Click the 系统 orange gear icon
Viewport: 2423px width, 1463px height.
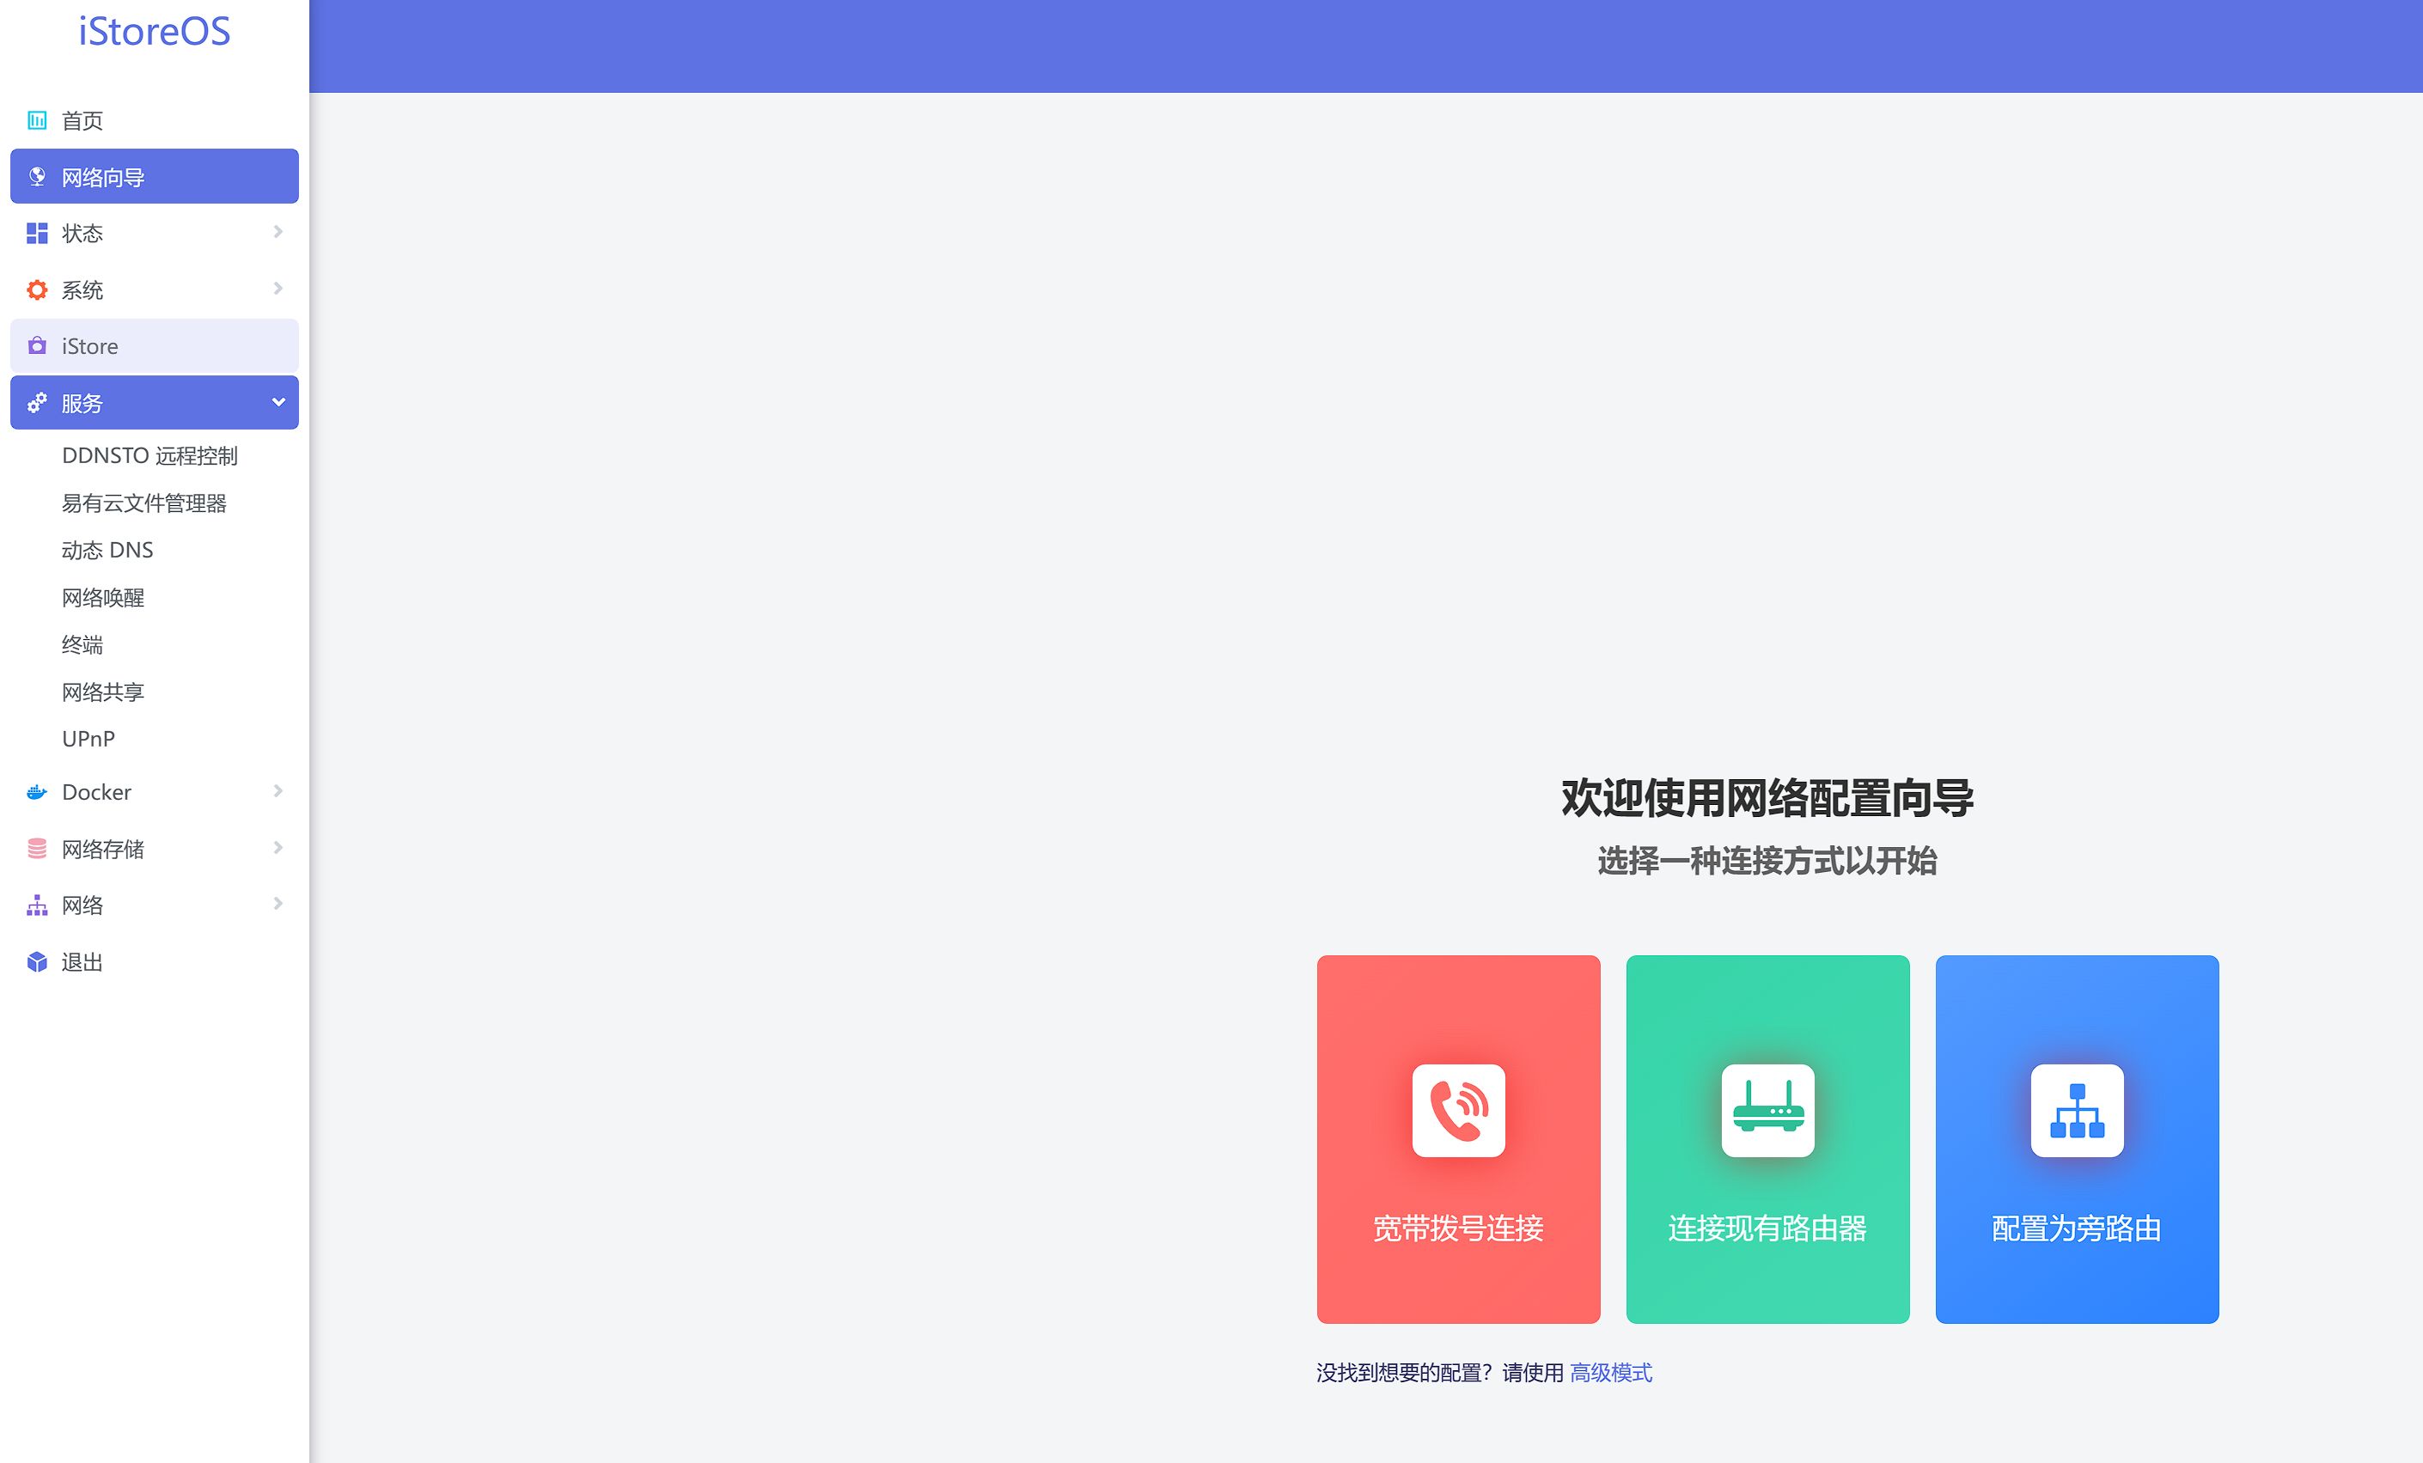point(37,290)
